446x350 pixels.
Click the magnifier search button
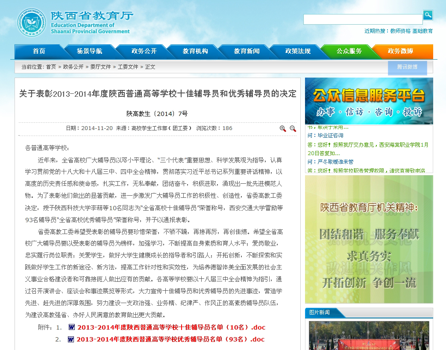[x=428, y=15]
